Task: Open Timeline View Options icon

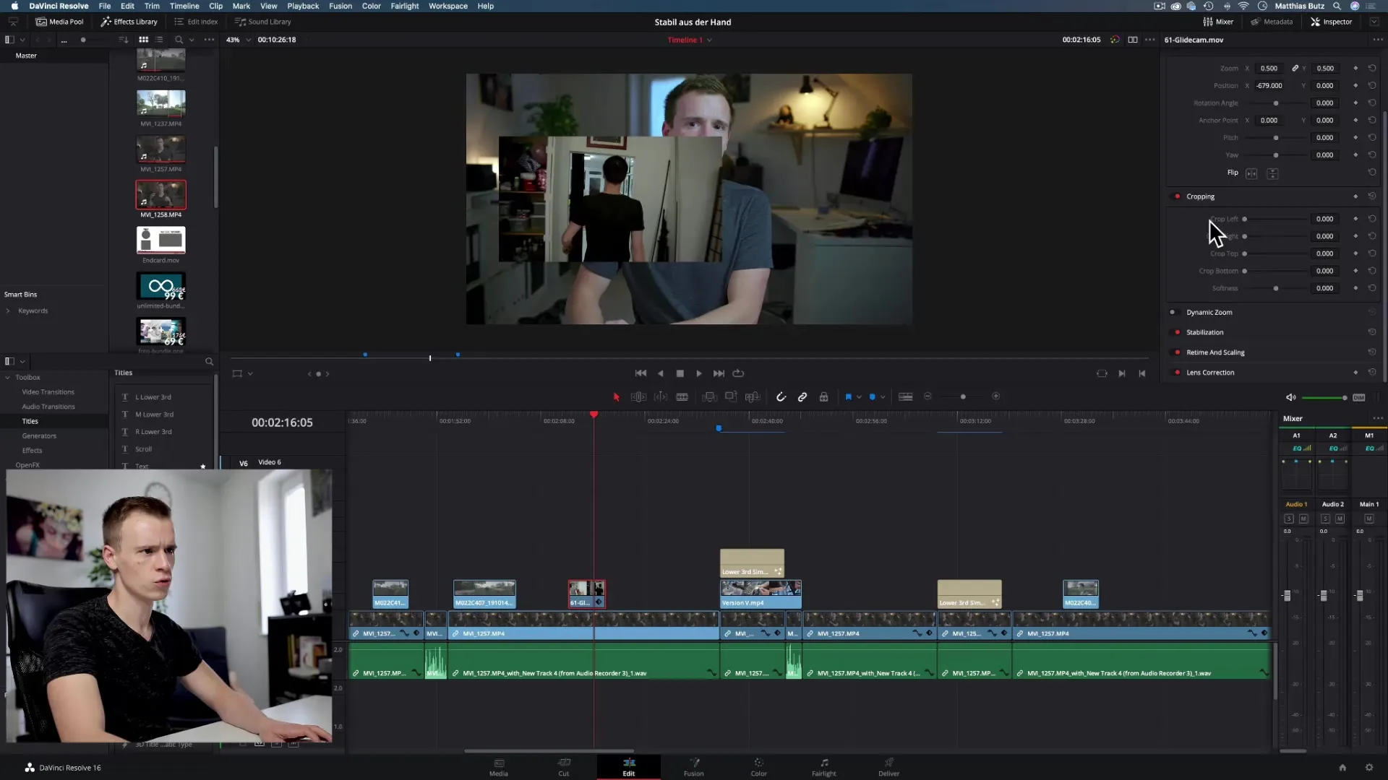Action: pos(905,396)
